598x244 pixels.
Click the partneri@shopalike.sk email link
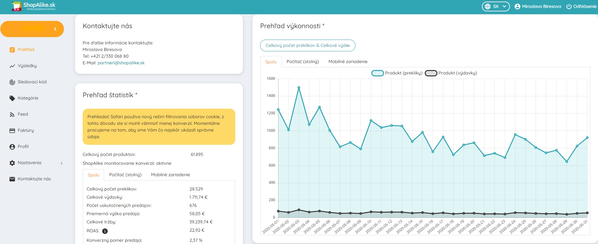121,63
